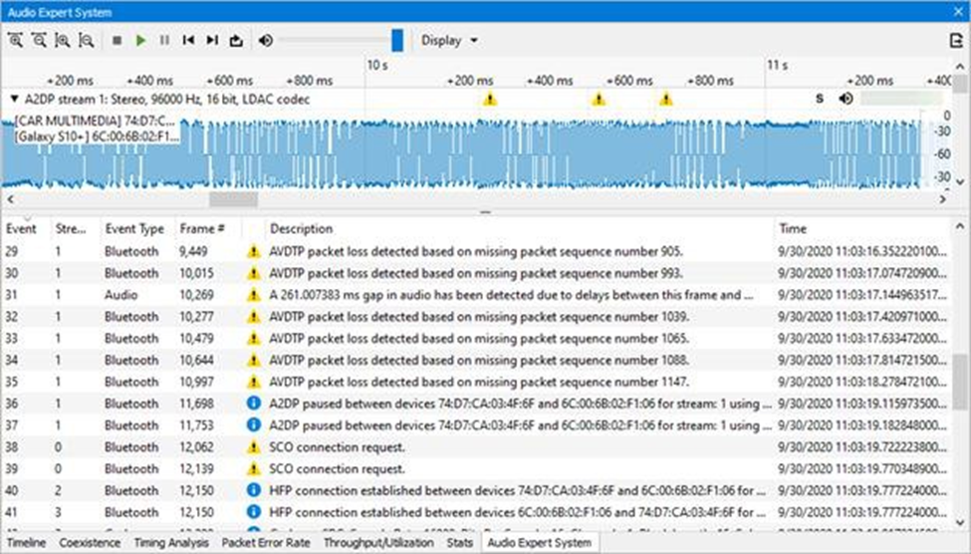Click info icon on event 36 row
Viewport: 971px width, 554px height.
[253, 404]
